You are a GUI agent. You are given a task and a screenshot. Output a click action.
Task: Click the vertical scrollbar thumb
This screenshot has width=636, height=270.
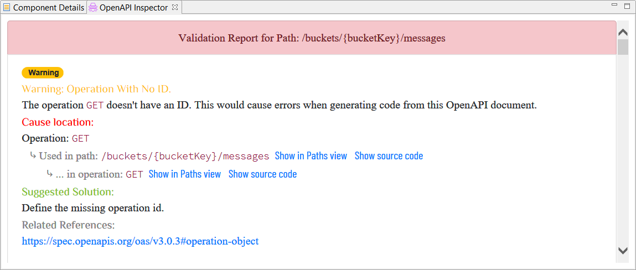tap(623, 47)
